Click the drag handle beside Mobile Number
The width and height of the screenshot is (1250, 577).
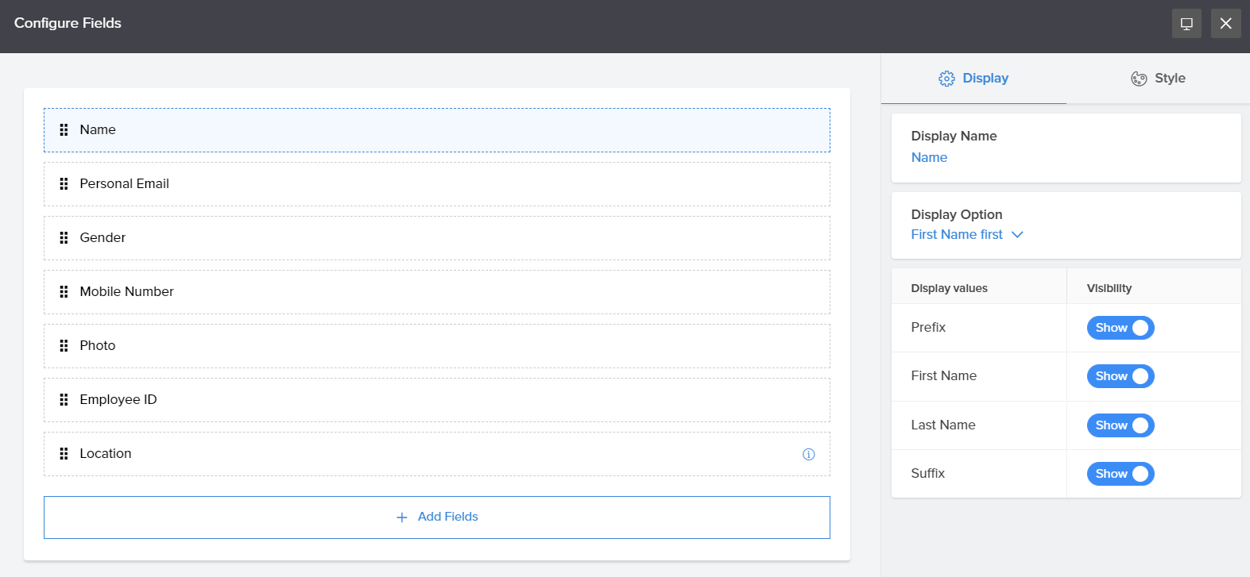click(64, 292)
